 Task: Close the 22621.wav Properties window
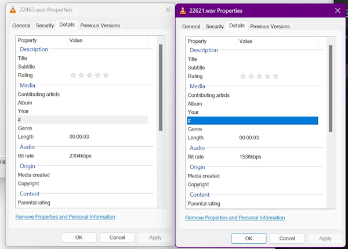click(x=338, y=10)
